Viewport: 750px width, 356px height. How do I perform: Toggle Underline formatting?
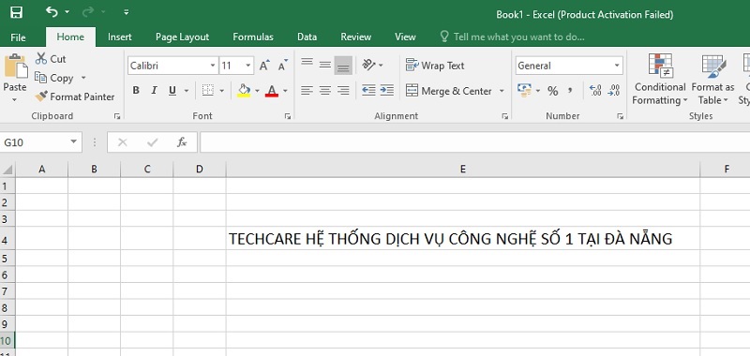172,90
